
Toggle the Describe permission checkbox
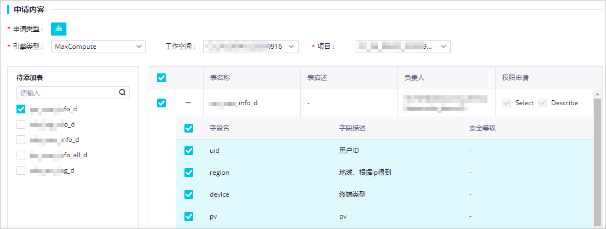click(542, 103)
